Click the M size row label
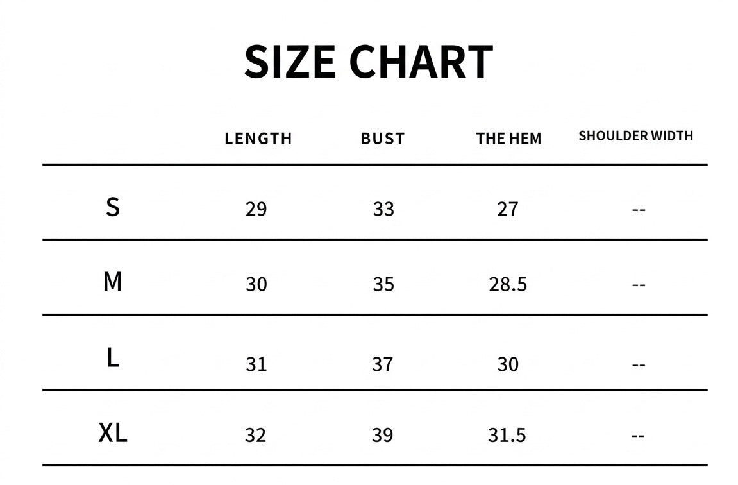Screen dimensions: 738x485 tap(113, 282)
